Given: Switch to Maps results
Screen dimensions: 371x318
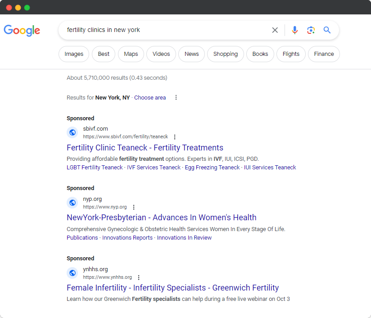Looking at the screenshot, I should coord(131,54).
